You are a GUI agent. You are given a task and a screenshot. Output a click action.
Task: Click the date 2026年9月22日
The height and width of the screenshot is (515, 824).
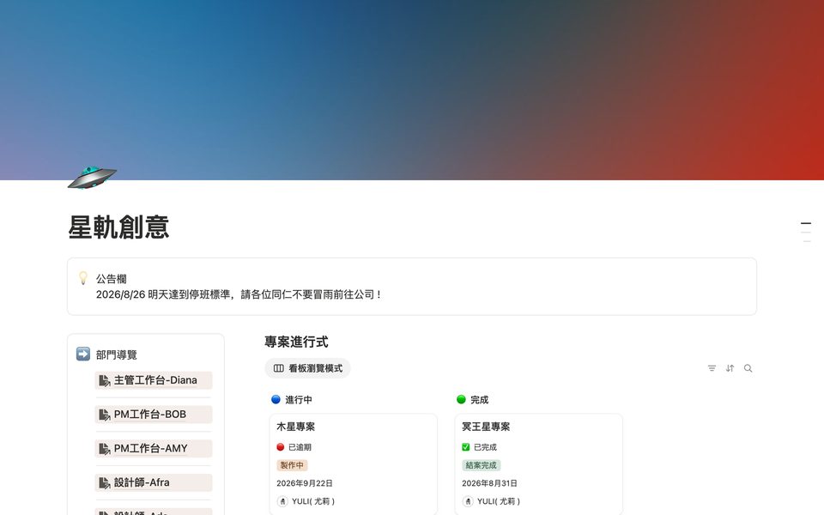coord(304,483)
